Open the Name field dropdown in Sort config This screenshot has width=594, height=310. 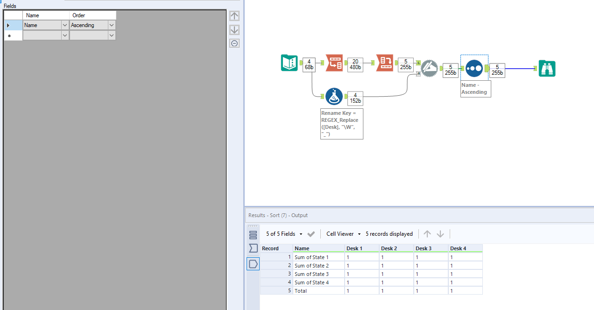coord(65,25)
